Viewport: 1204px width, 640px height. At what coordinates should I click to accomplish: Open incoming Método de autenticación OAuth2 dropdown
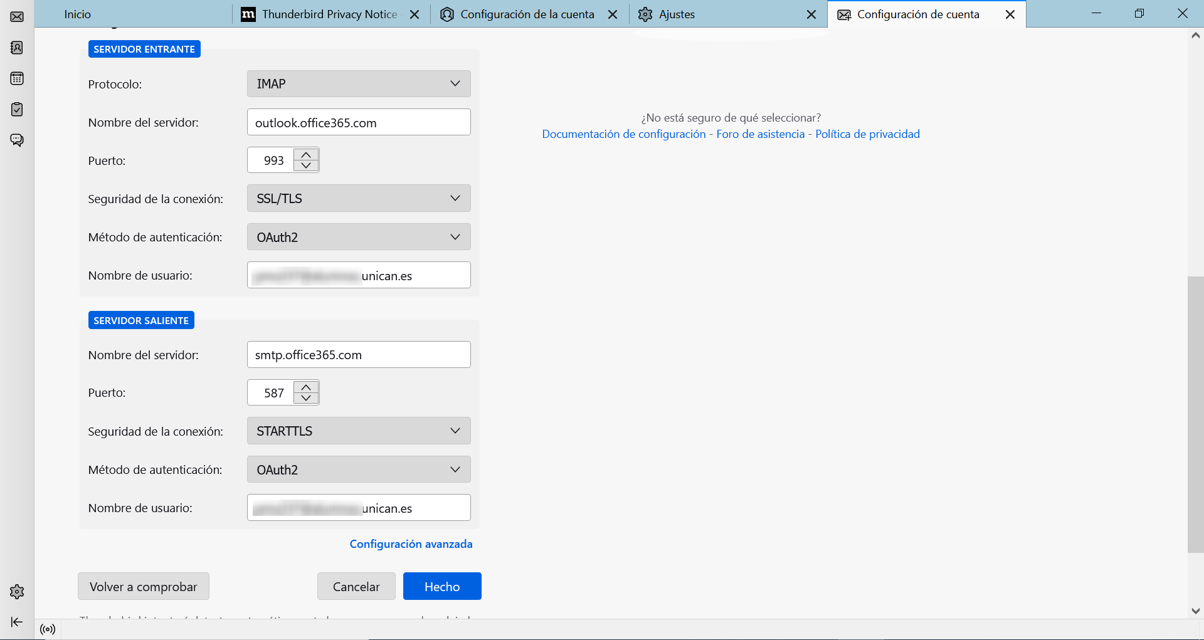359,237
